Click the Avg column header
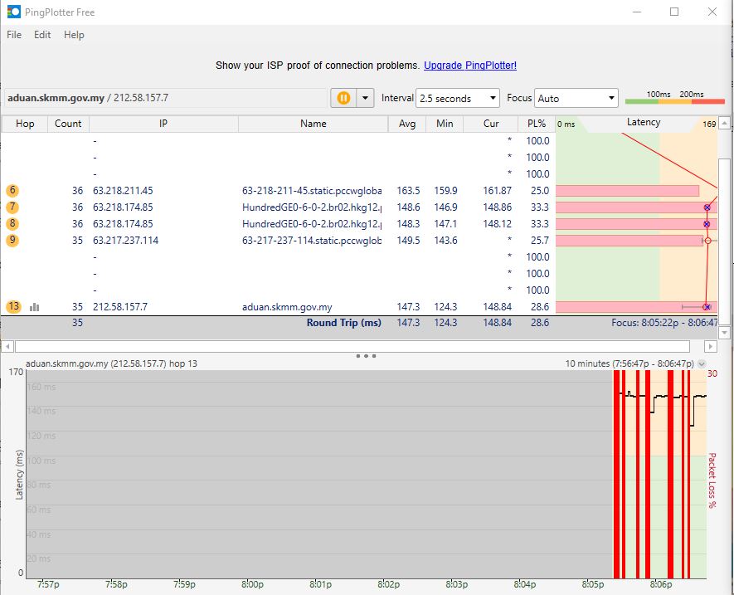This screenshot has width=734, height=595. pos(407,124)
